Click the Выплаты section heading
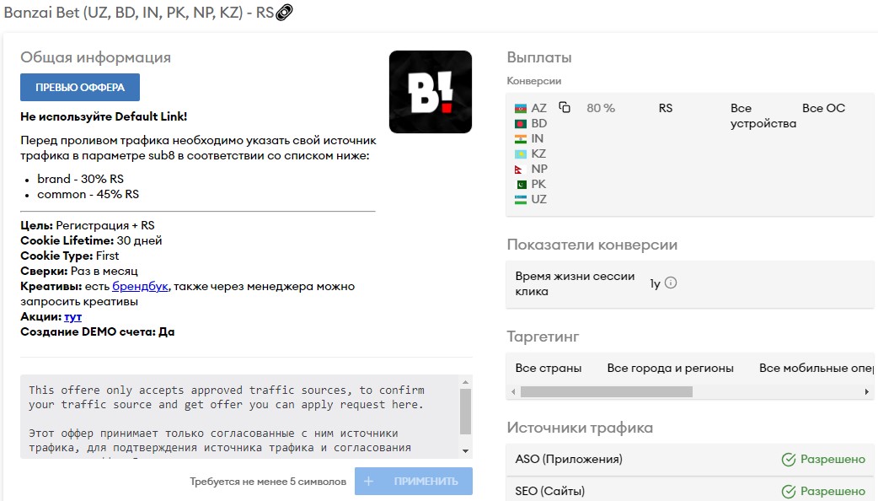Screen dimensions: 878x501 point(539,57)
